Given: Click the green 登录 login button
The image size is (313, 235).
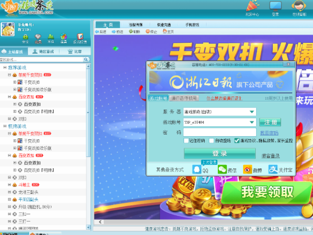Looking at the screenshot, I should [220, 153].
